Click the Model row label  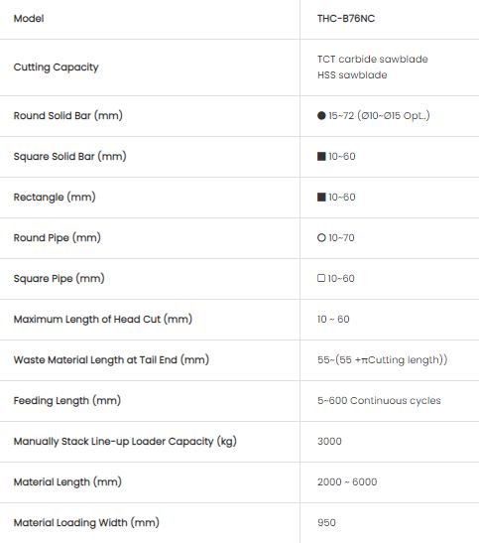click(x=29, y=18)
